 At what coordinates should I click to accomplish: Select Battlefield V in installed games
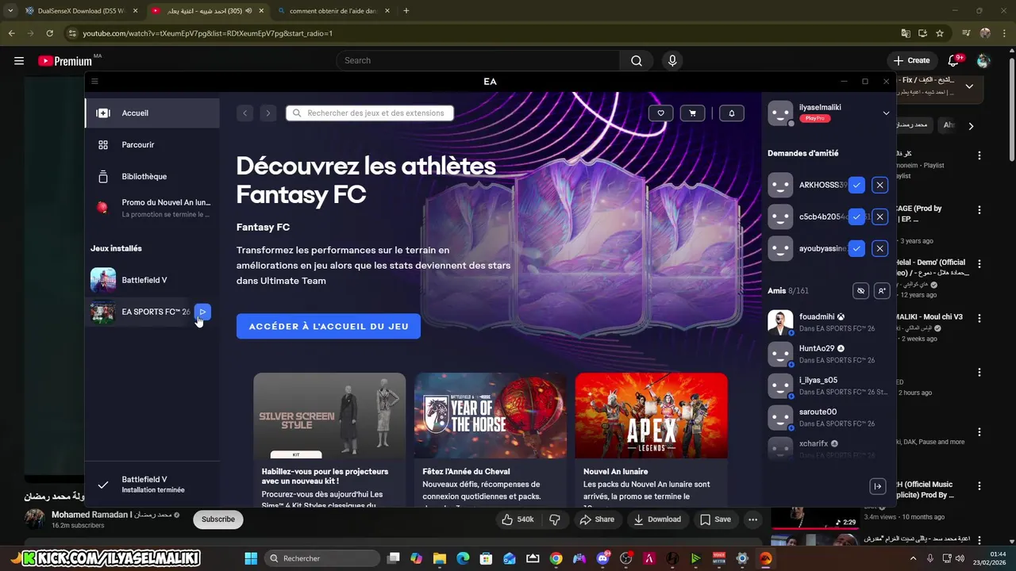click(x=152, y=280)
